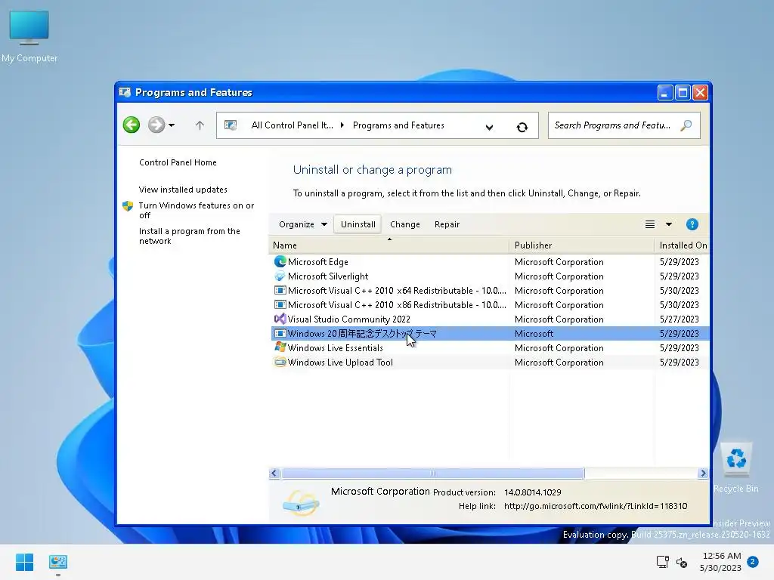This screenshot has width=774, height=580.
Task: Open the address bar history dropdown
Action: pyautogui.click(x=489, y=127)
